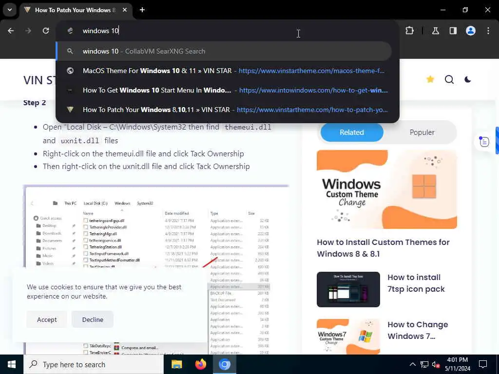Open the site search magnifier icon

[449, 79]
